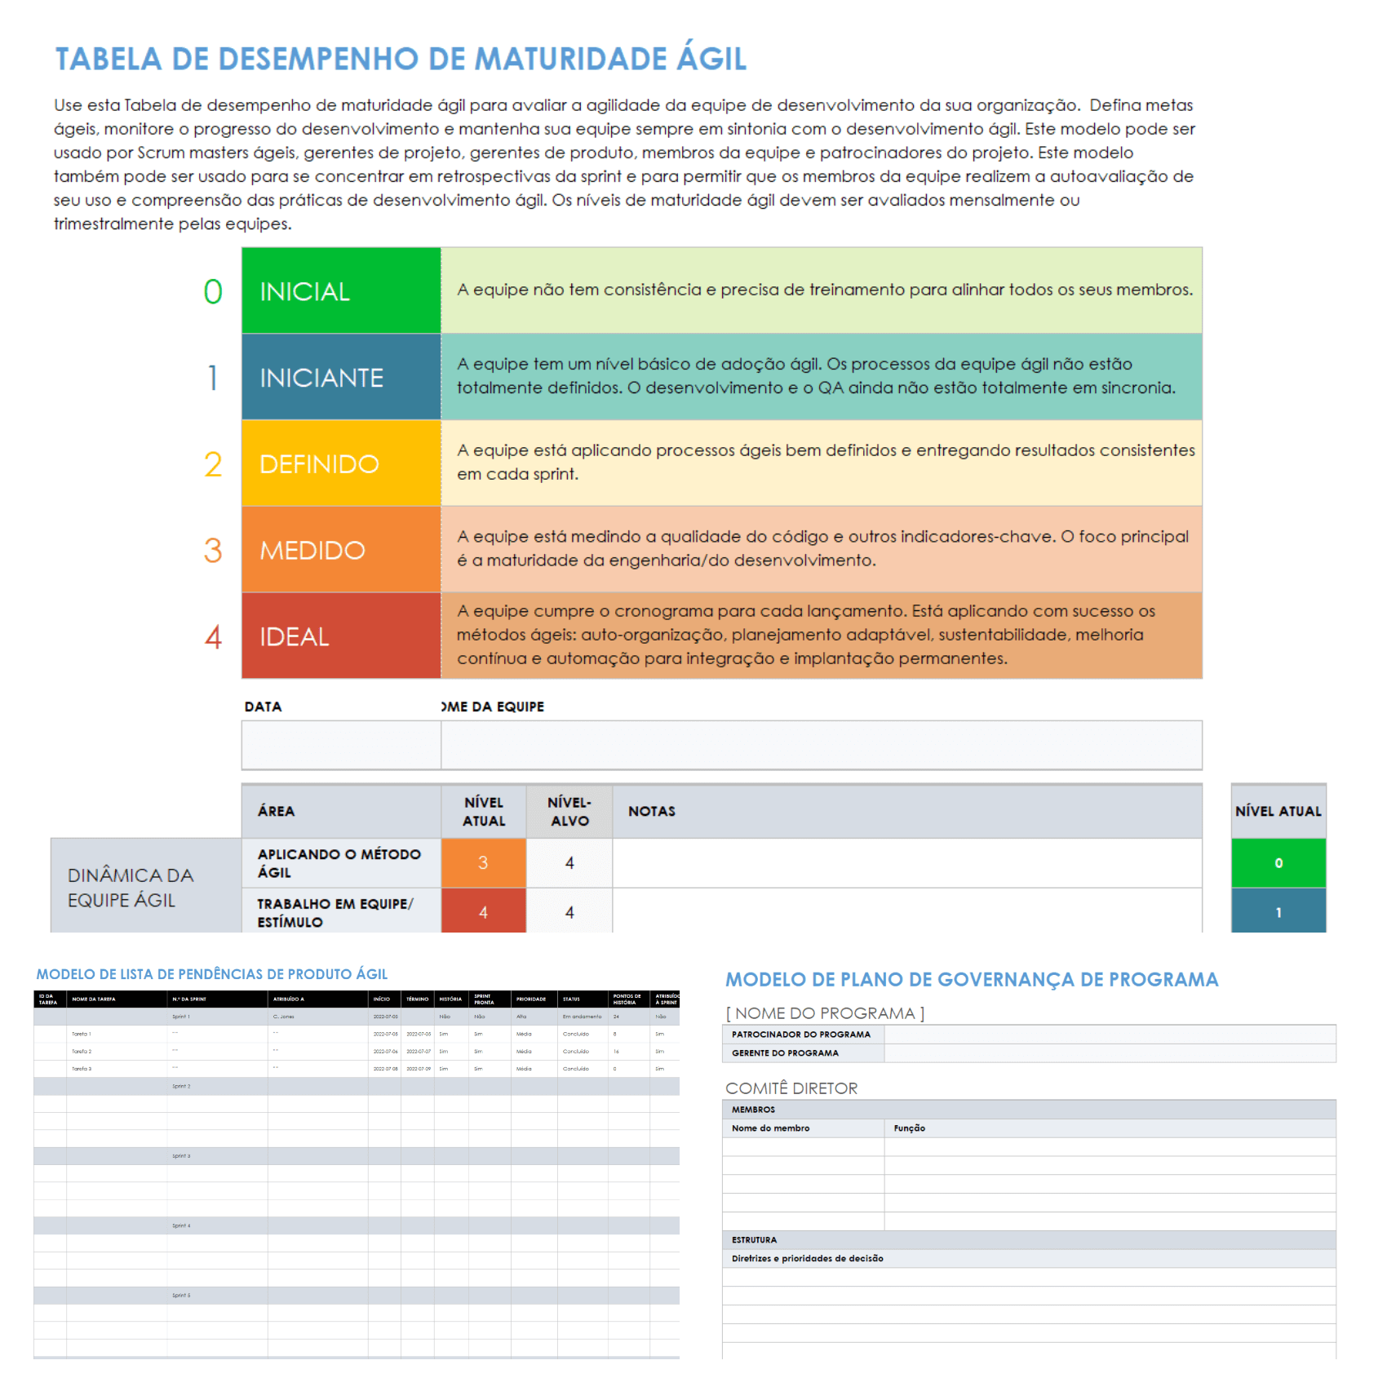Click the 'APLICANDO O MÉTODO ÁGIL' row label
Screen dimensions: 1387x1387
pos(341,863)
